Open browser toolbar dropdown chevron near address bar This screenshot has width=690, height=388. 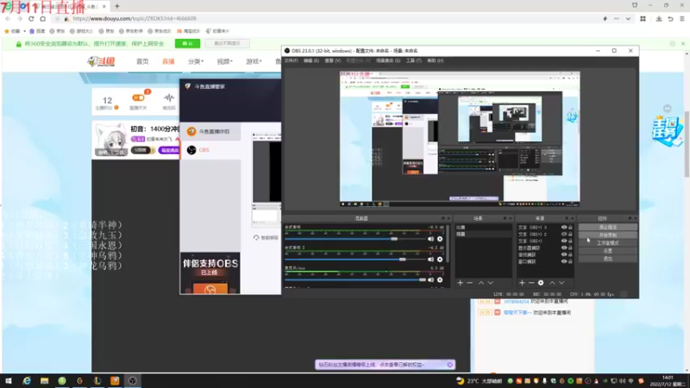628,18
